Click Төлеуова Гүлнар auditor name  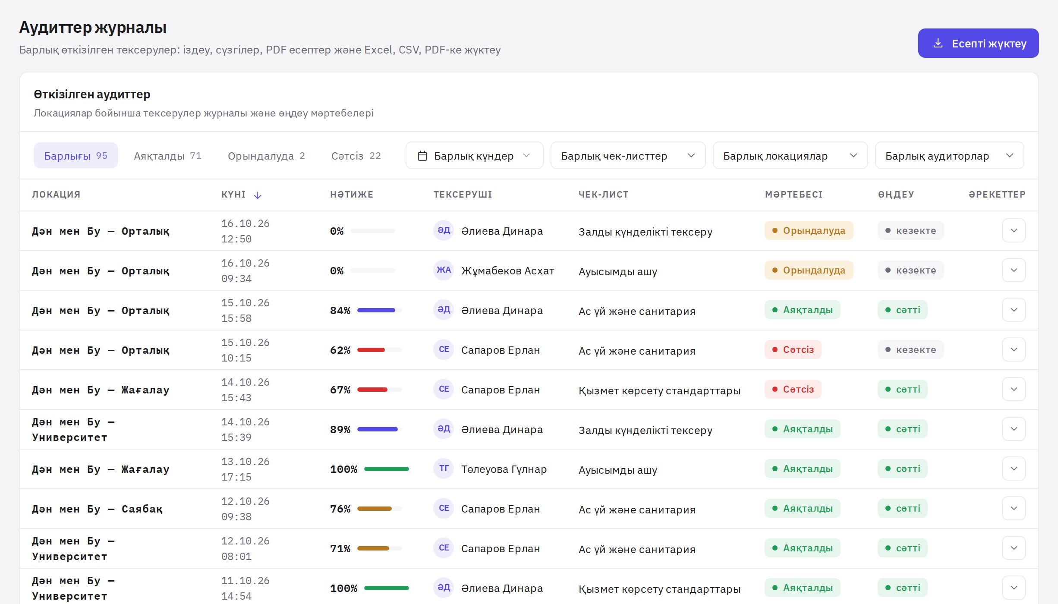(504, 469)
